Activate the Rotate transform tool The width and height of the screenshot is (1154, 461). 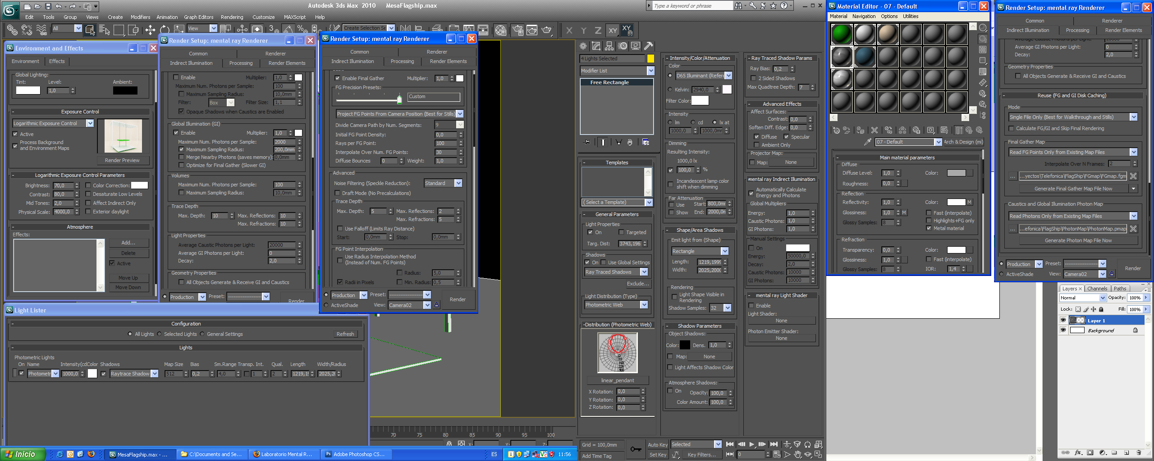[x=165, y=30]
